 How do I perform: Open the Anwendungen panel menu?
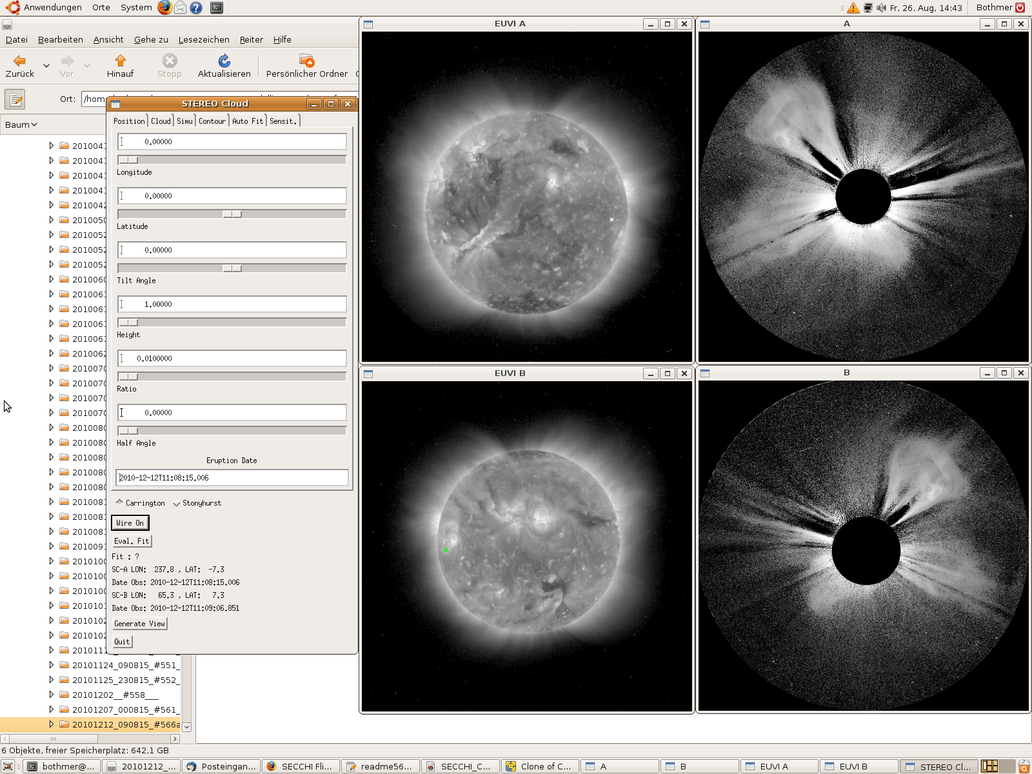(x=53, y=8)
